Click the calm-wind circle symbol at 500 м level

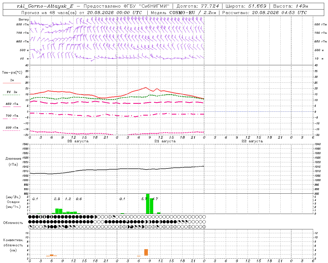pyautogui.click(x=40, y=50)
